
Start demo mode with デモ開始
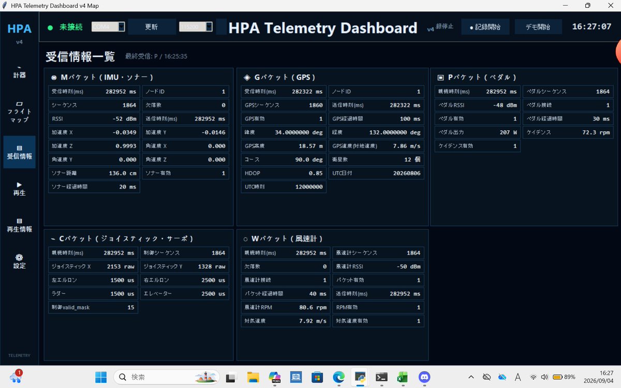click(x=538, y=27)
